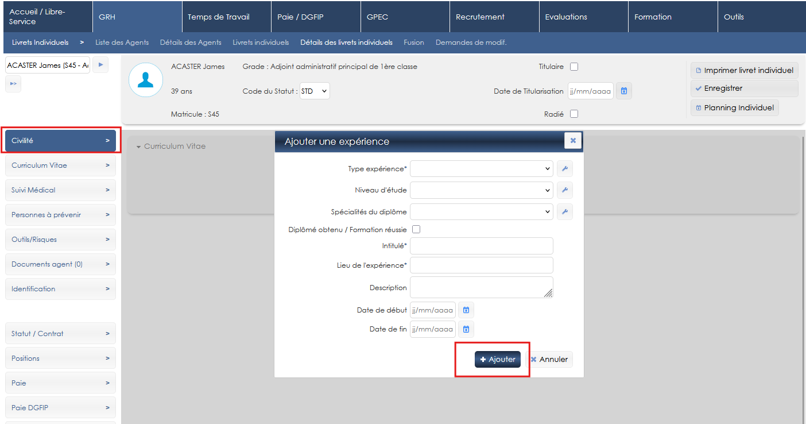Expand the Niveau d'étude dropdown
Image resolution: width=806 pixels, height=424 pixels.
point(481,190)
